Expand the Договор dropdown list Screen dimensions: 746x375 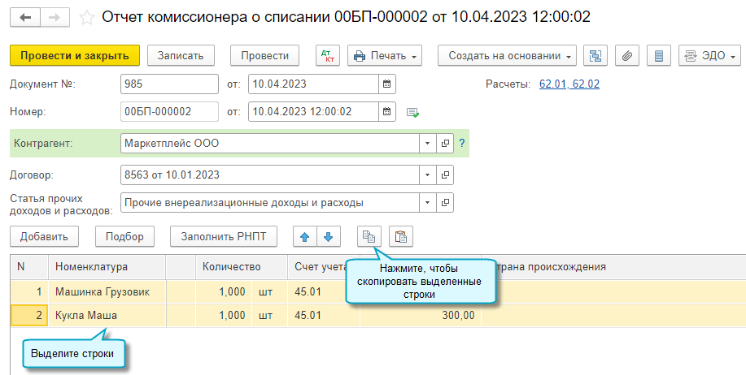(427, 175)
